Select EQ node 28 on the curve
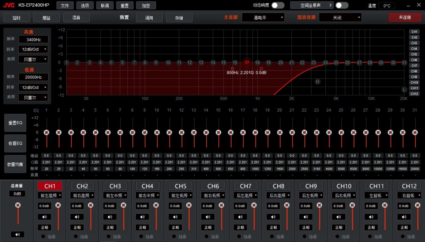Screen dimensions: 425x242 click(370, 63)
